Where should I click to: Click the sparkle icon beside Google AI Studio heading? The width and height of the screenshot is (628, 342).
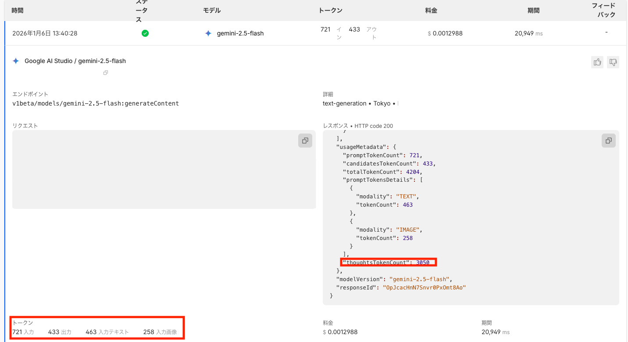click(16, 61)
